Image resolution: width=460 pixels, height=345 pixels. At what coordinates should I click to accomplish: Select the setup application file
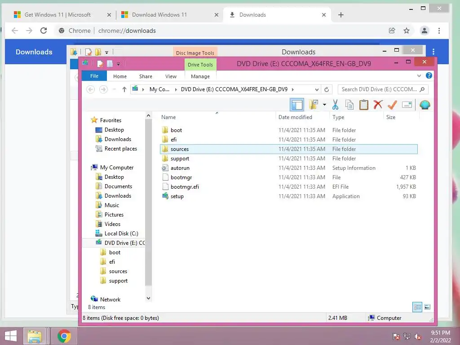click(177, 196)
